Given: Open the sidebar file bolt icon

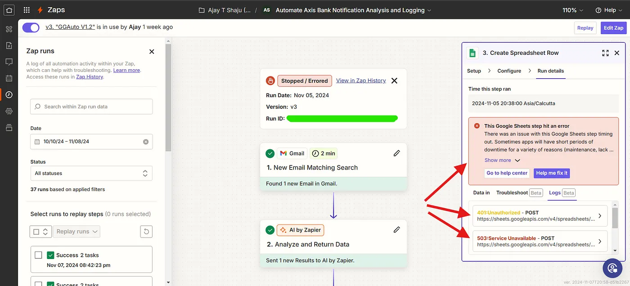Looking at the screenshot, I should coord(9,45).
